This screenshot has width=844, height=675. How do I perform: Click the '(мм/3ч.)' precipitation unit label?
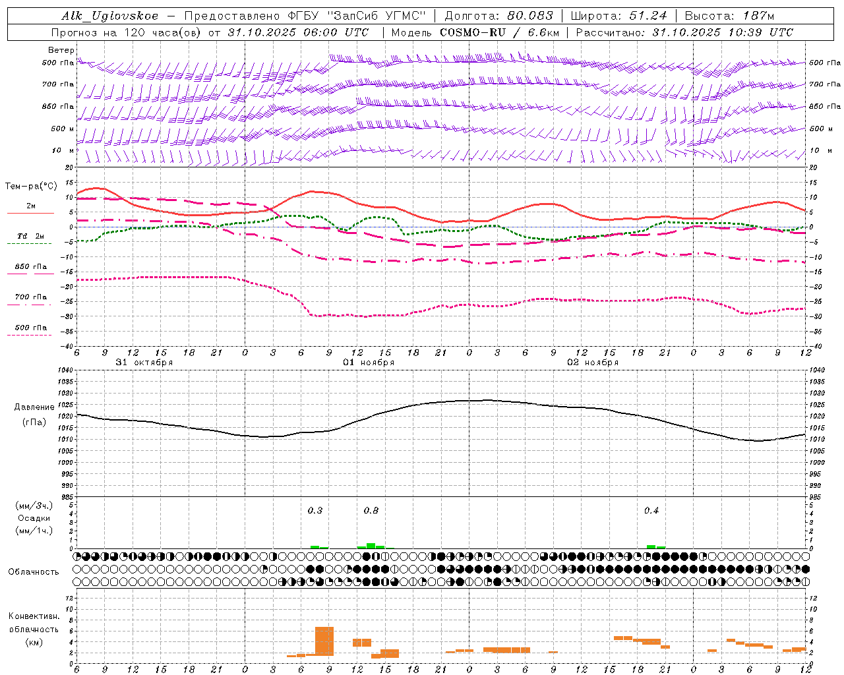tap(34, 506)
